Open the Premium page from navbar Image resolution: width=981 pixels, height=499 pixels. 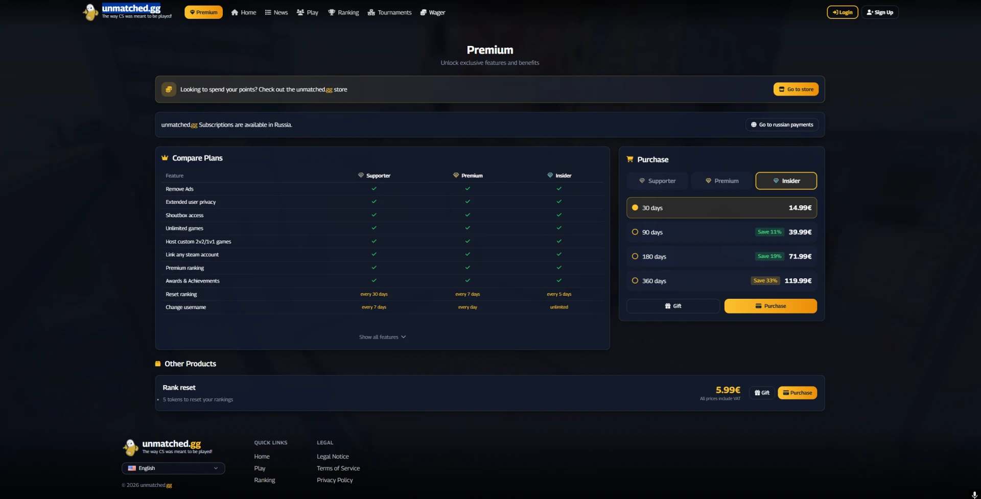(203, 12)
